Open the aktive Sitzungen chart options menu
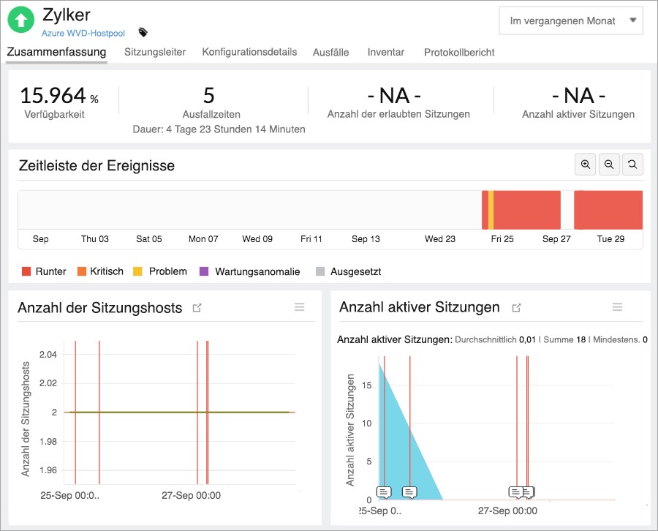The width and height of the screenshot is (658, 531). 617,307
